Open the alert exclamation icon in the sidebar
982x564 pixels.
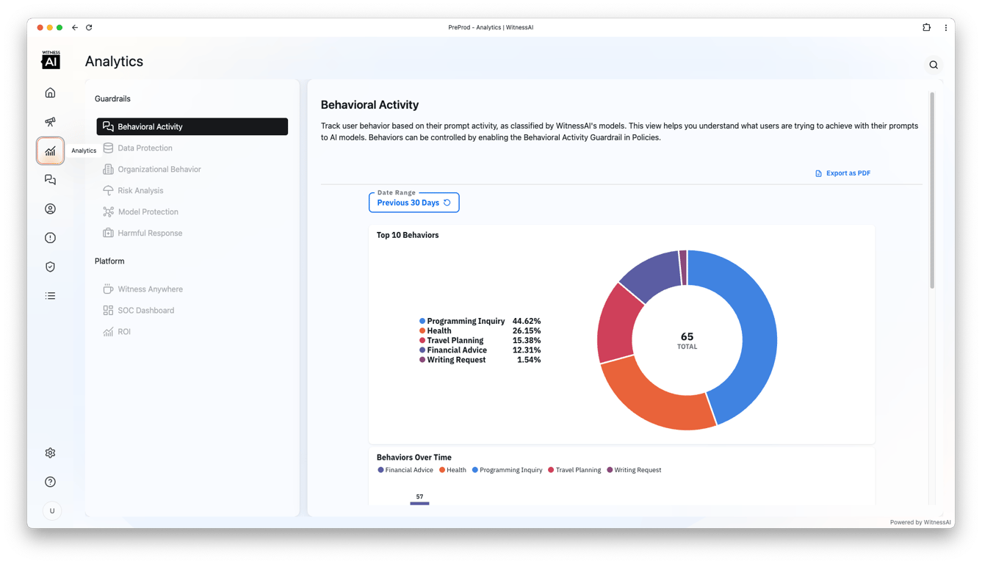pos(50,238)
